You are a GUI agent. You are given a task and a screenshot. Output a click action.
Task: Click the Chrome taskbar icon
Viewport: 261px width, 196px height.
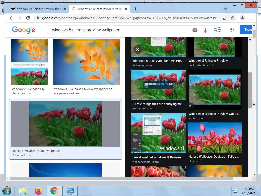(54, 191)
